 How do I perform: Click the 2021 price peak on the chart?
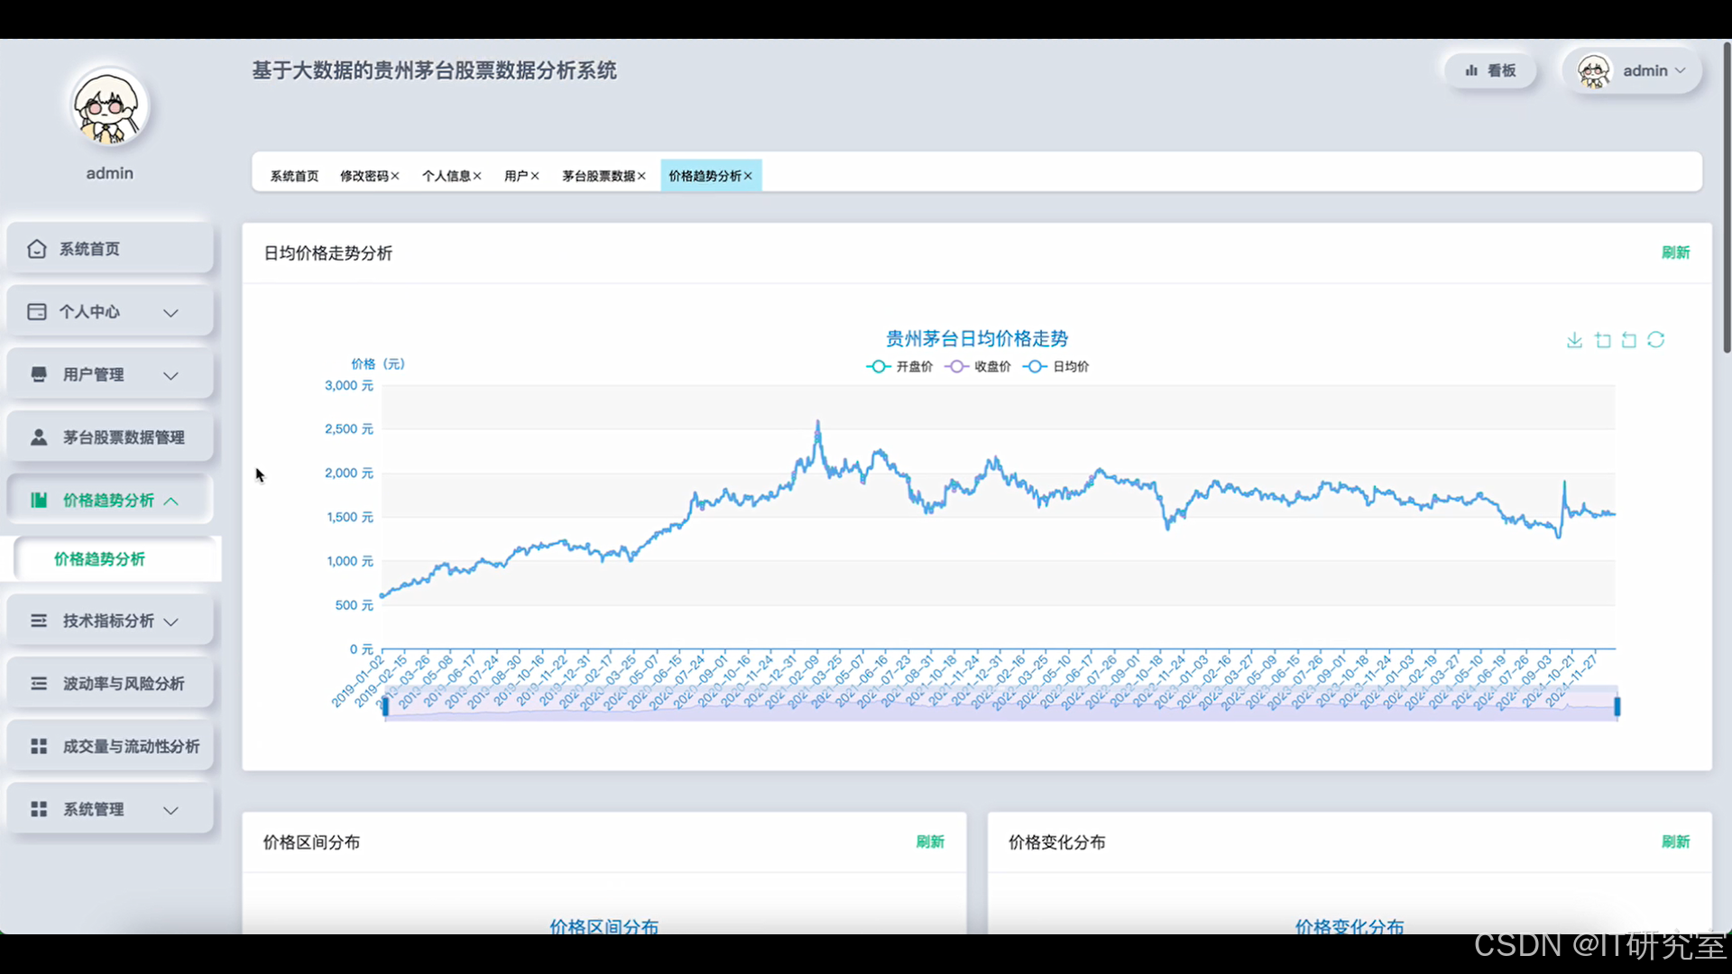coord(818,422)
